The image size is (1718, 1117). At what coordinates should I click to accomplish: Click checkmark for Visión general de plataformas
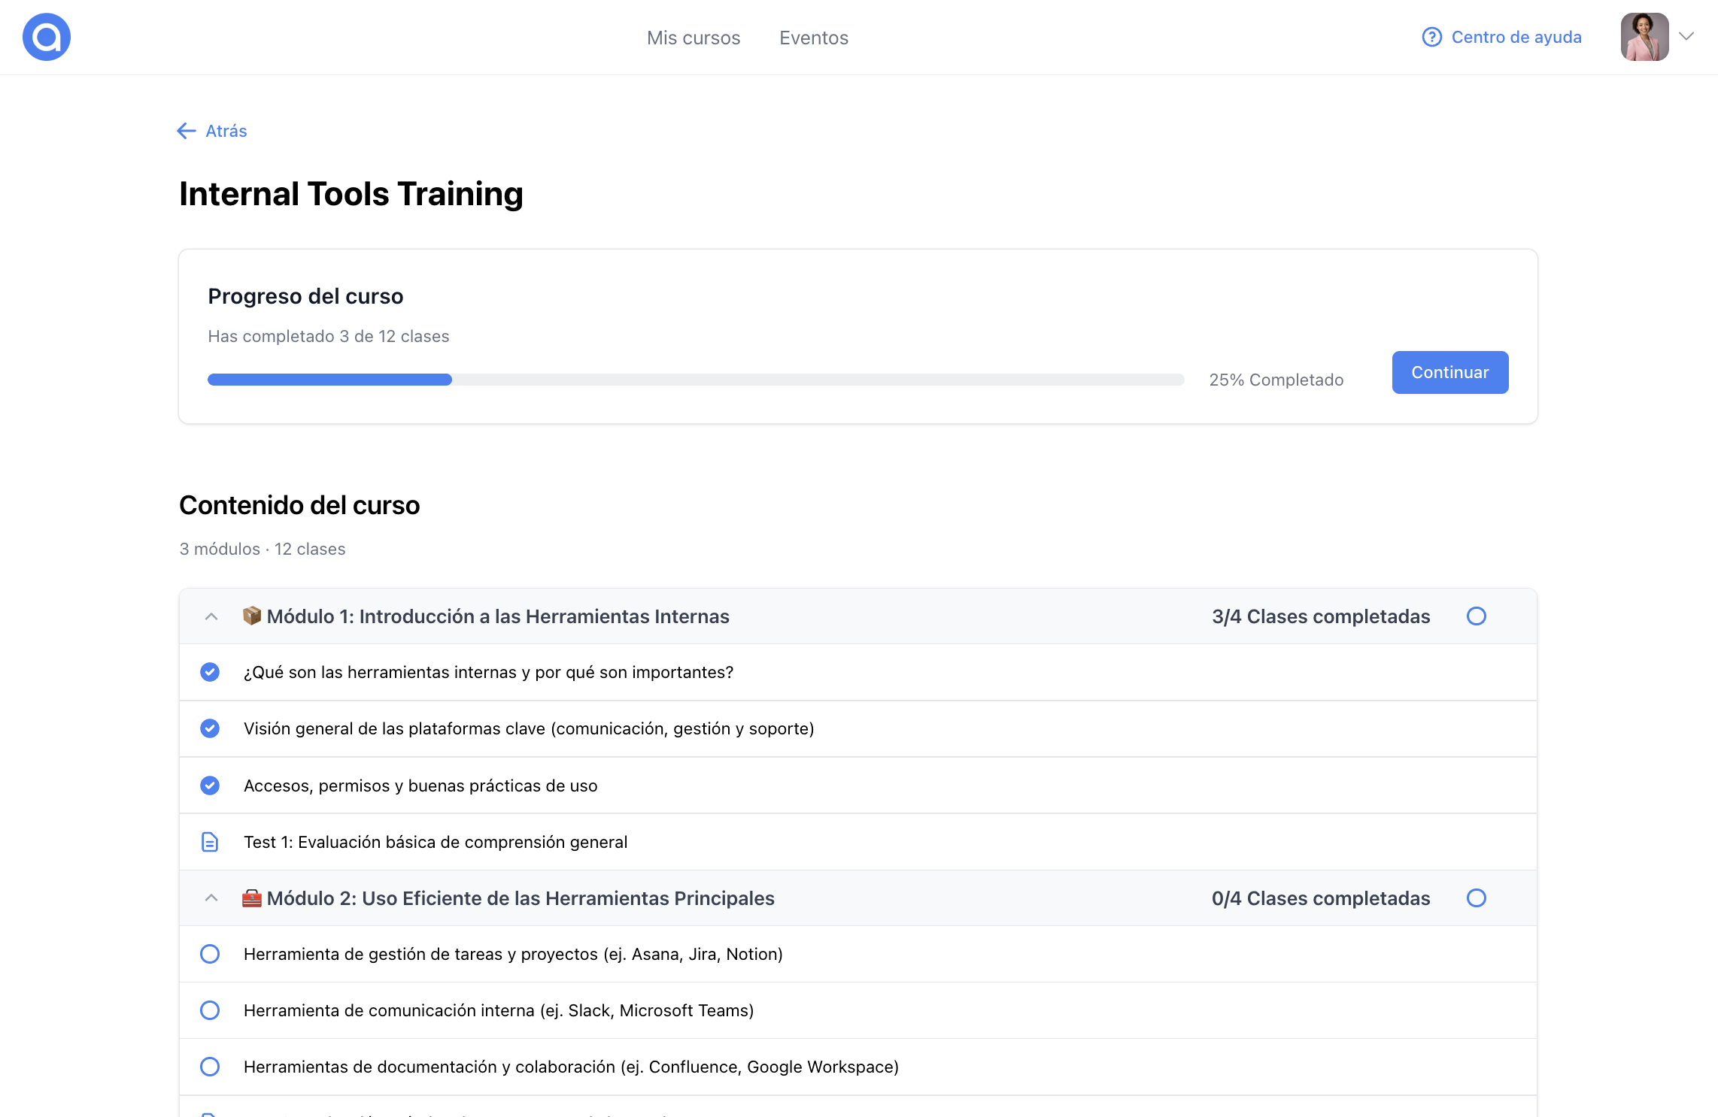tap(210, 728)
